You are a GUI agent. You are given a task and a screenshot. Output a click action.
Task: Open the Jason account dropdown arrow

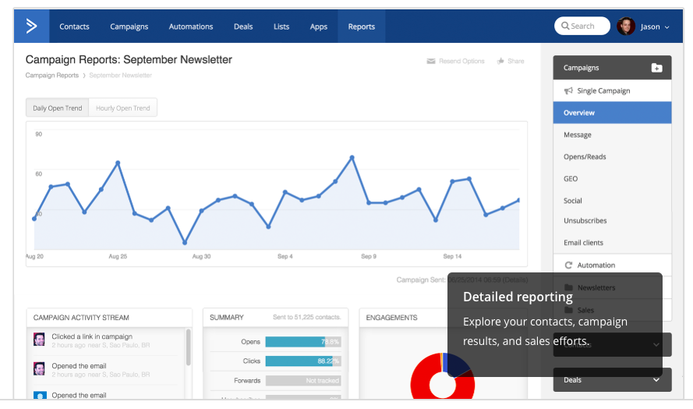[667, 27]
